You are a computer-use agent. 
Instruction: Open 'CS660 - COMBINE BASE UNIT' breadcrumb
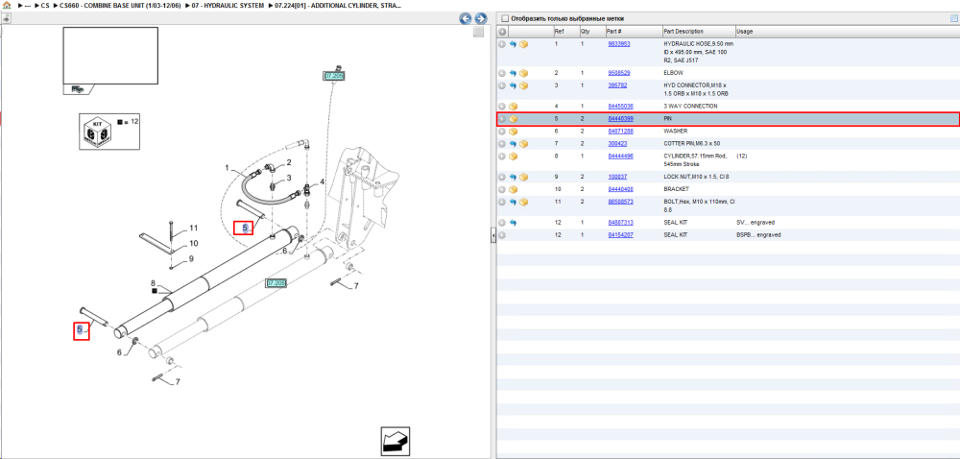[120, 5]
